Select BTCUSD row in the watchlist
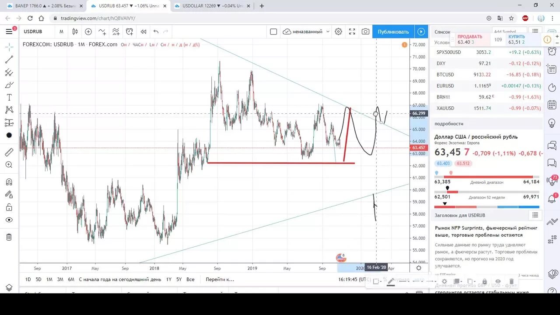 tap(487, 74)
